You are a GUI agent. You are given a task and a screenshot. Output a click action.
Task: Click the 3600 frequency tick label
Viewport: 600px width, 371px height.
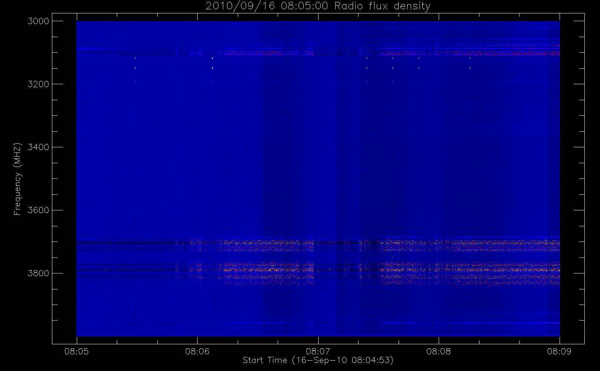point(39,210)
